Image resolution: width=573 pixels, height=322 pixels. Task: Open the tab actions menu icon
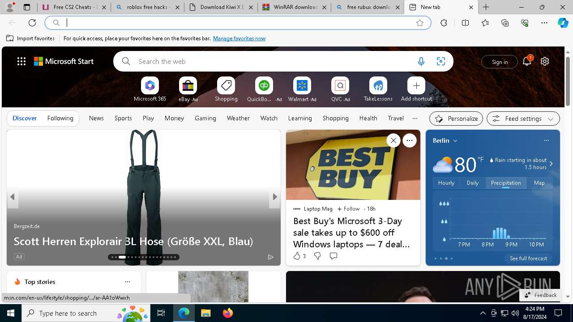[x=27, y=7]
